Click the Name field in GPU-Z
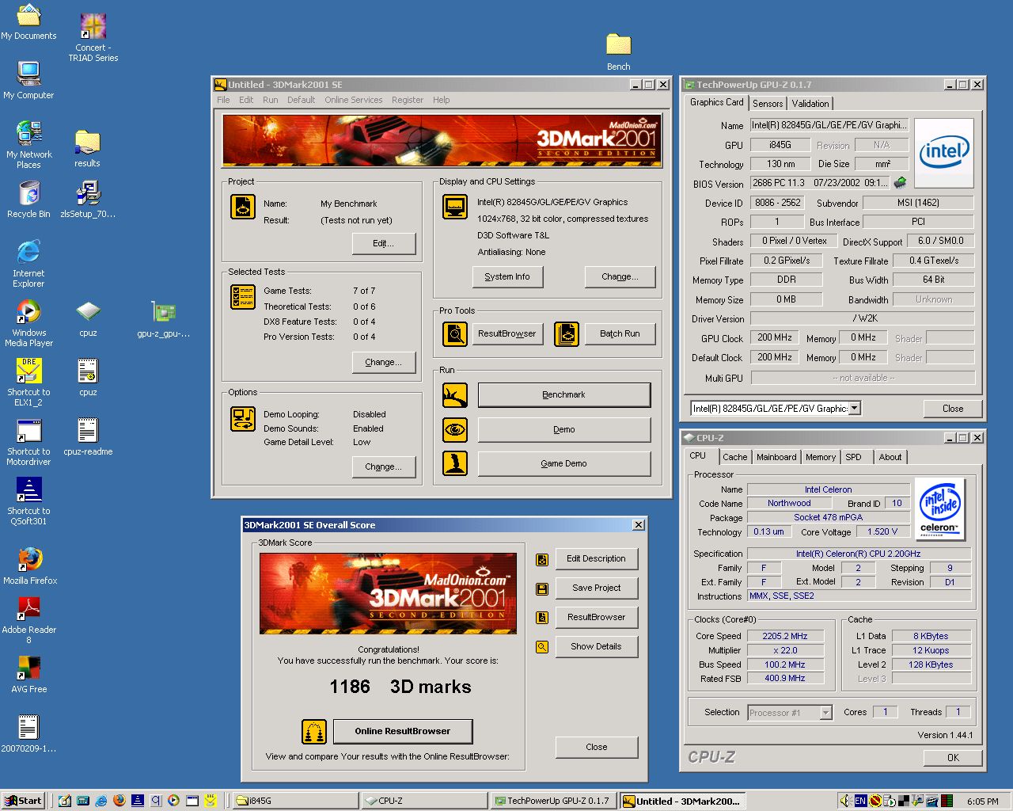The height and width of the screenshot is (811, 1013). [x=829, y=125]
